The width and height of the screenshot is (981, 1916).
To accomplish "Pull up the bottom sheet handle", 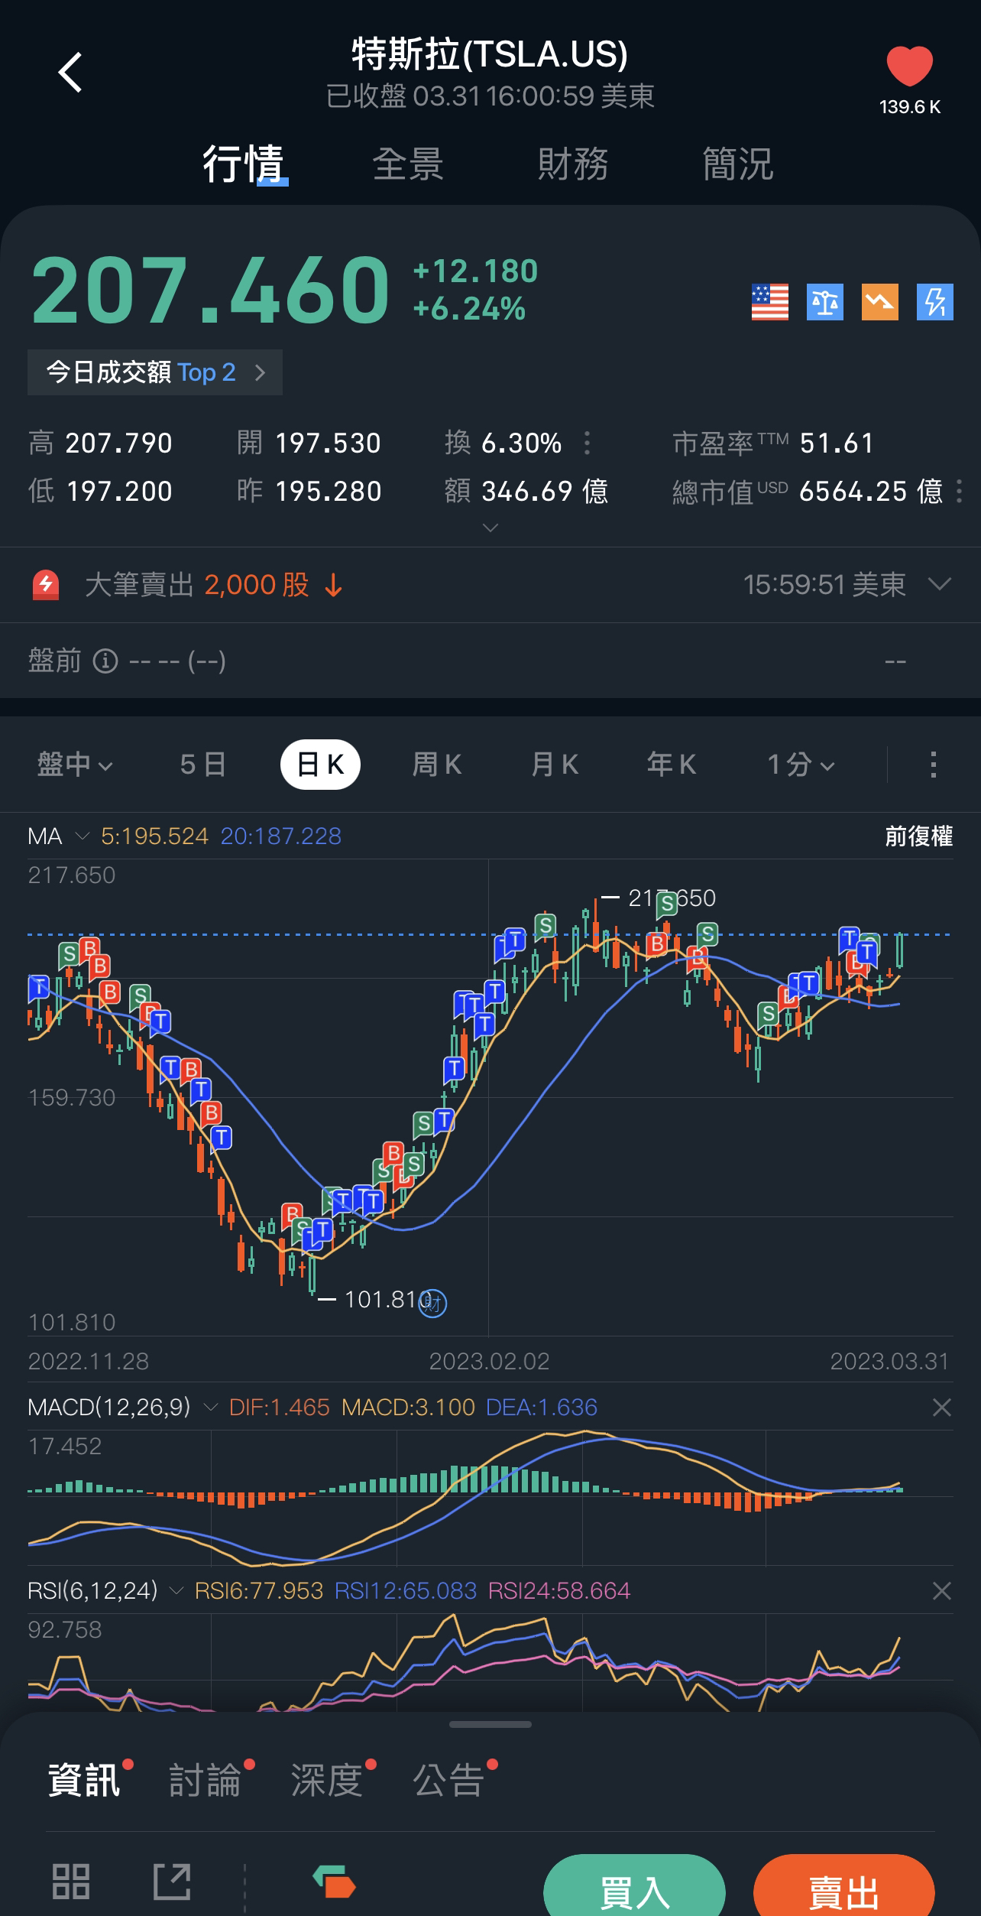I will pos(490,1724).
